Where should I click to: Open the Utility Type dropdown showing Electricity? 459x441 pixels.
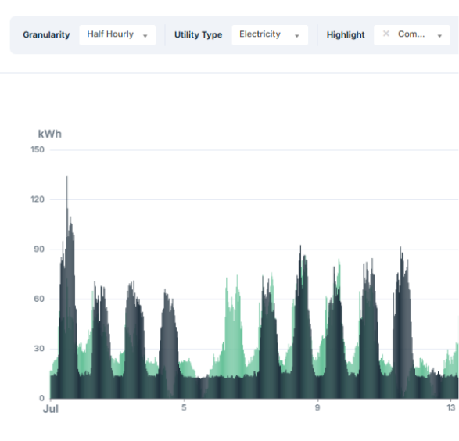click(x=270, y=35)
